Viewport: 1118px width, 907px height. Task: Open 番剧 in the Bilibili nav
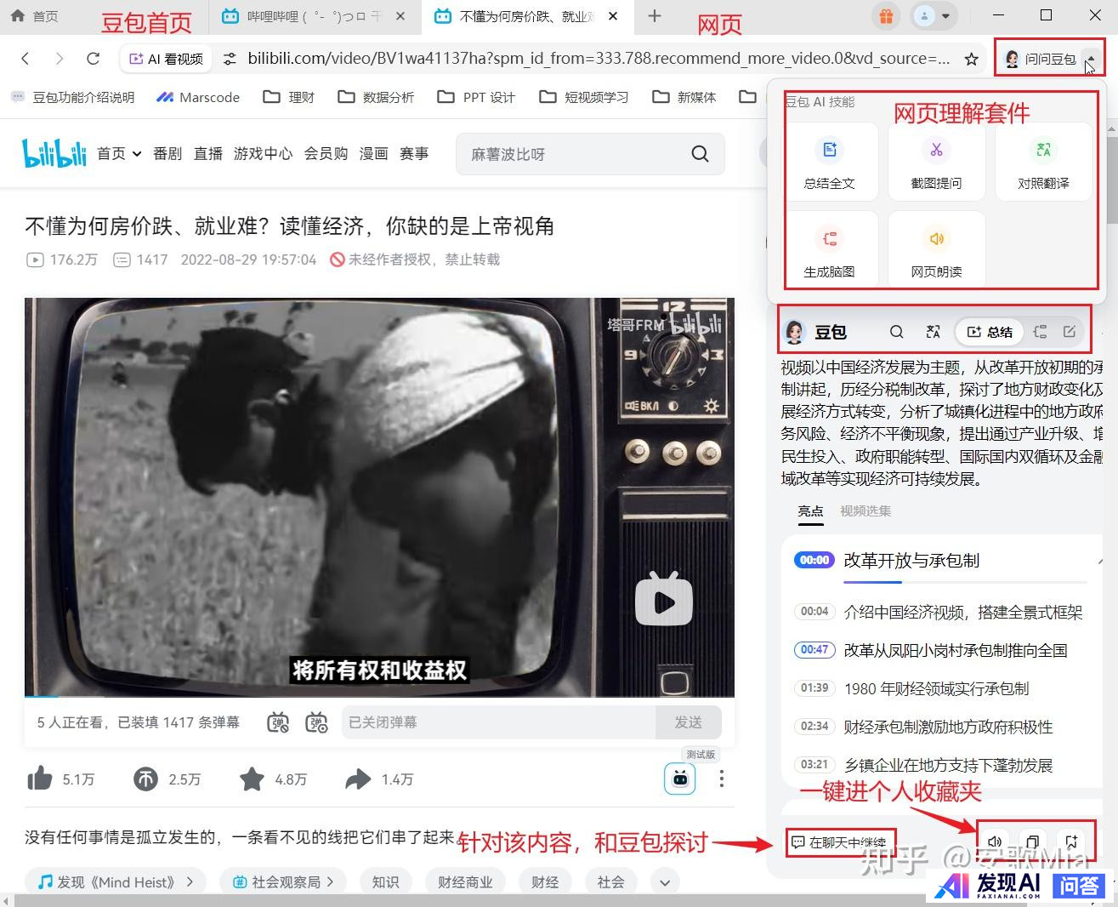pyautogui.click(x=167, y=154)
